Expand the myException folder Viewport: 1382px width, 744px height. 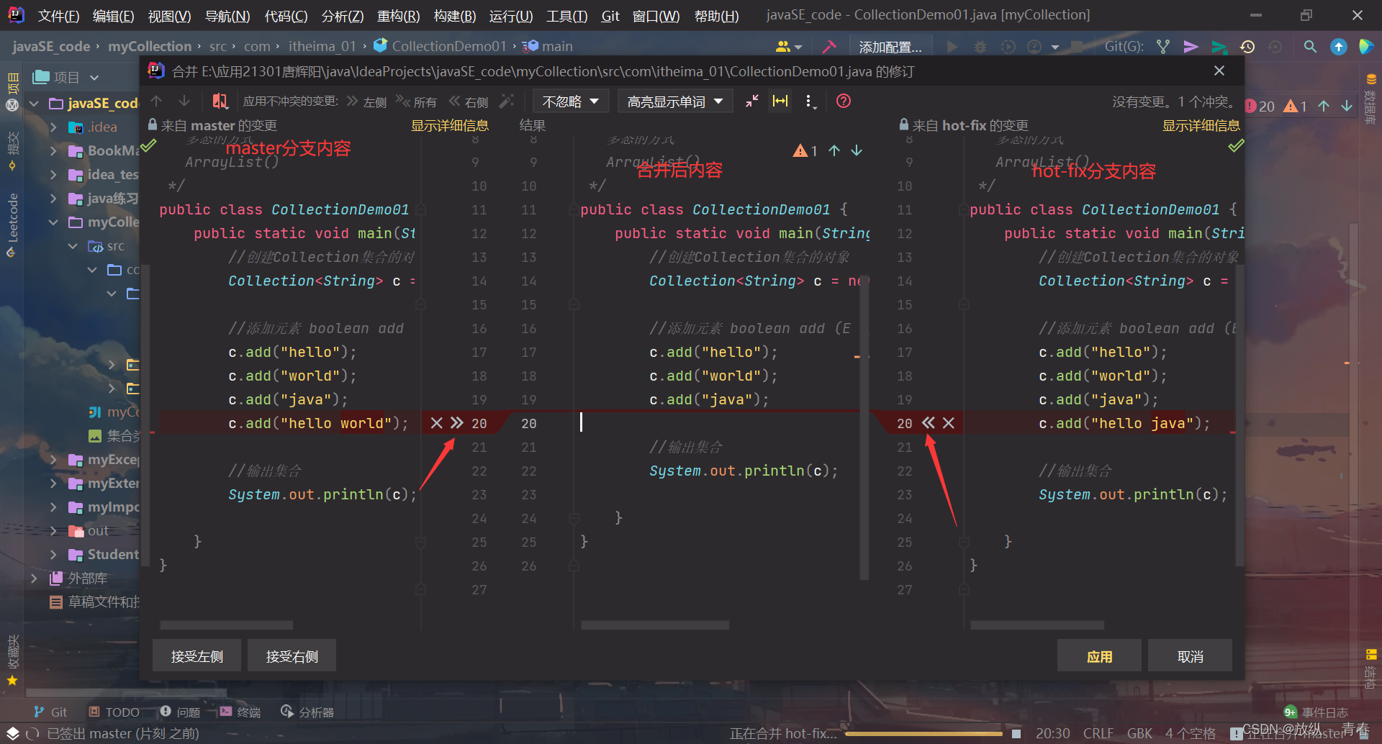click(53, 460)
